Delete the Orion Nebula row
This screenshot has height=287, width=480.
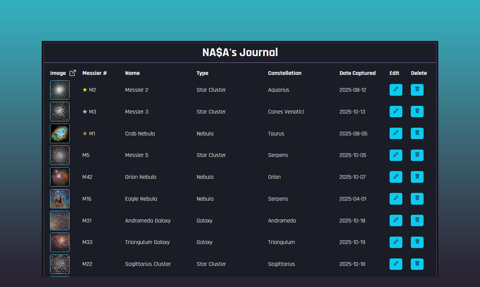tap(417, 177)
